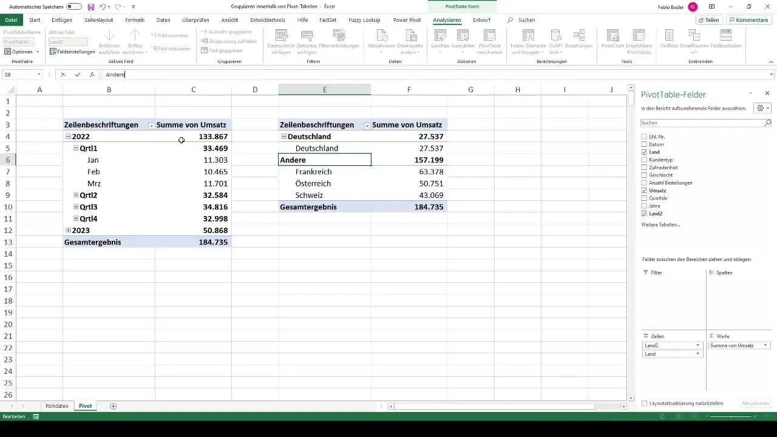Cancel formula bar entry with X
777x437 pixels.
[63, 75]
